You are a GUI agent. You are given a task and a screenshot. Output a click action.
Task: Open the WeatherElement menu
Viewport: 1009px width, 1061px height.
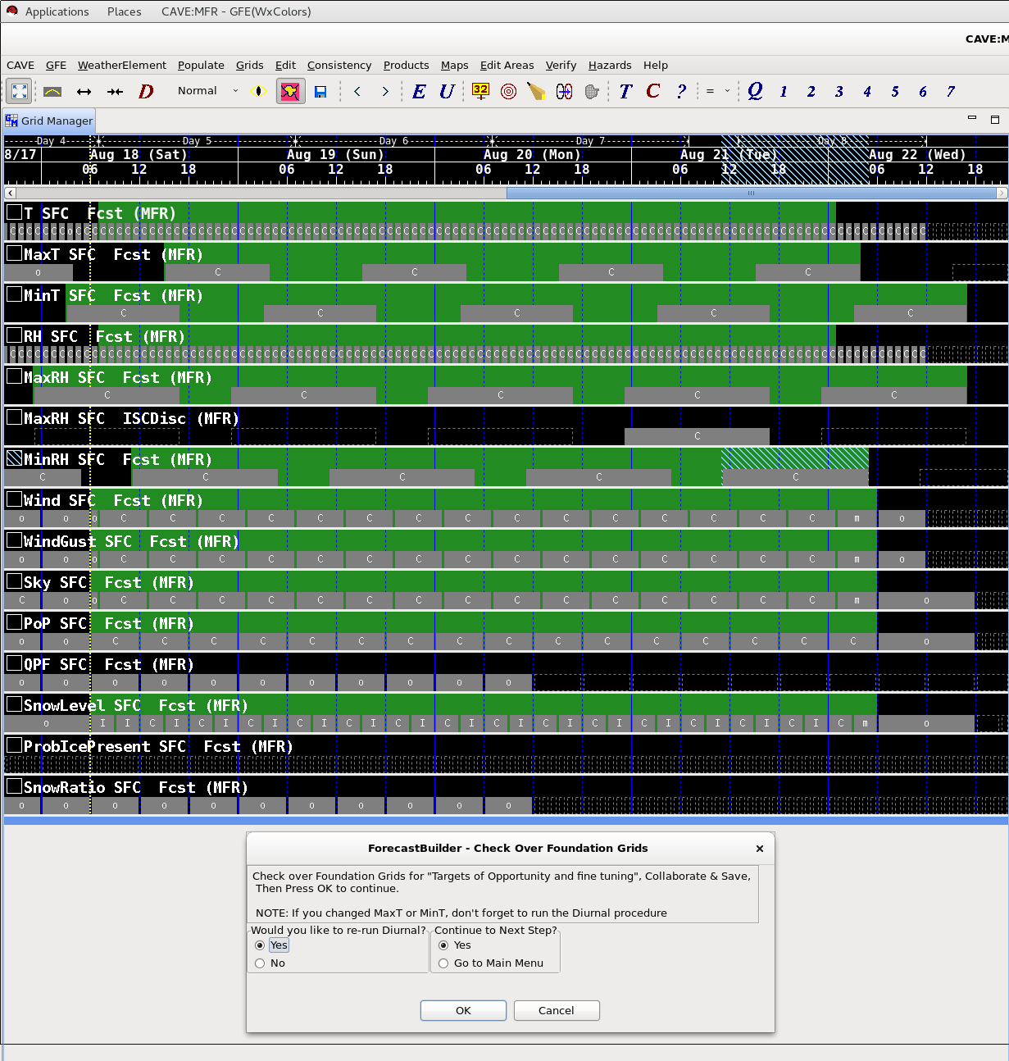tap(121, 65)
